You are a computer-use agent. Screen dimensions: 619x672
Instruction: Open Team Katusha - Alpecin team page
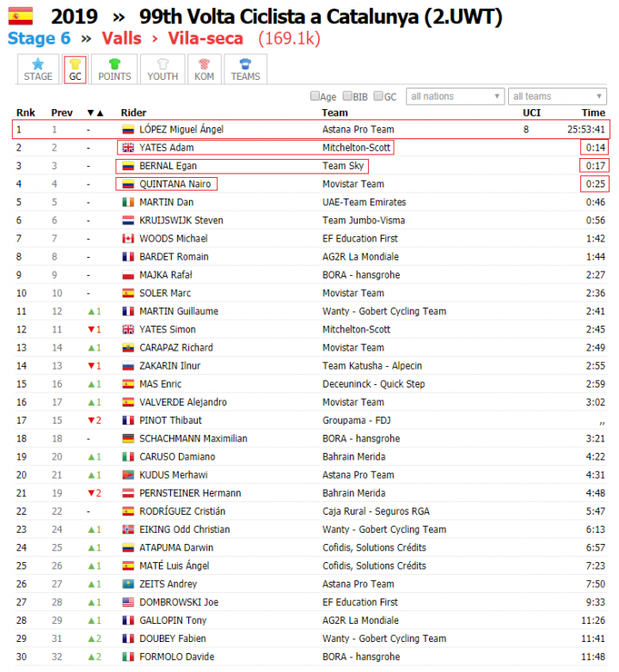[372, 365]
